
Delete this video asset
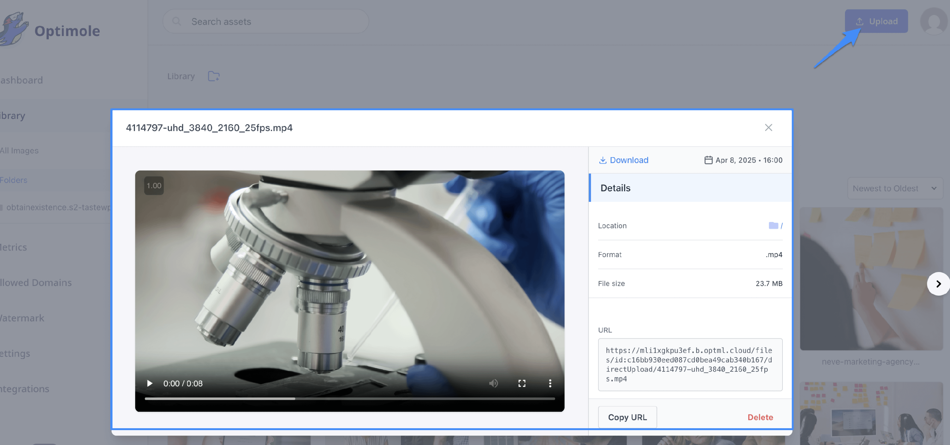[x=760, y=417]
